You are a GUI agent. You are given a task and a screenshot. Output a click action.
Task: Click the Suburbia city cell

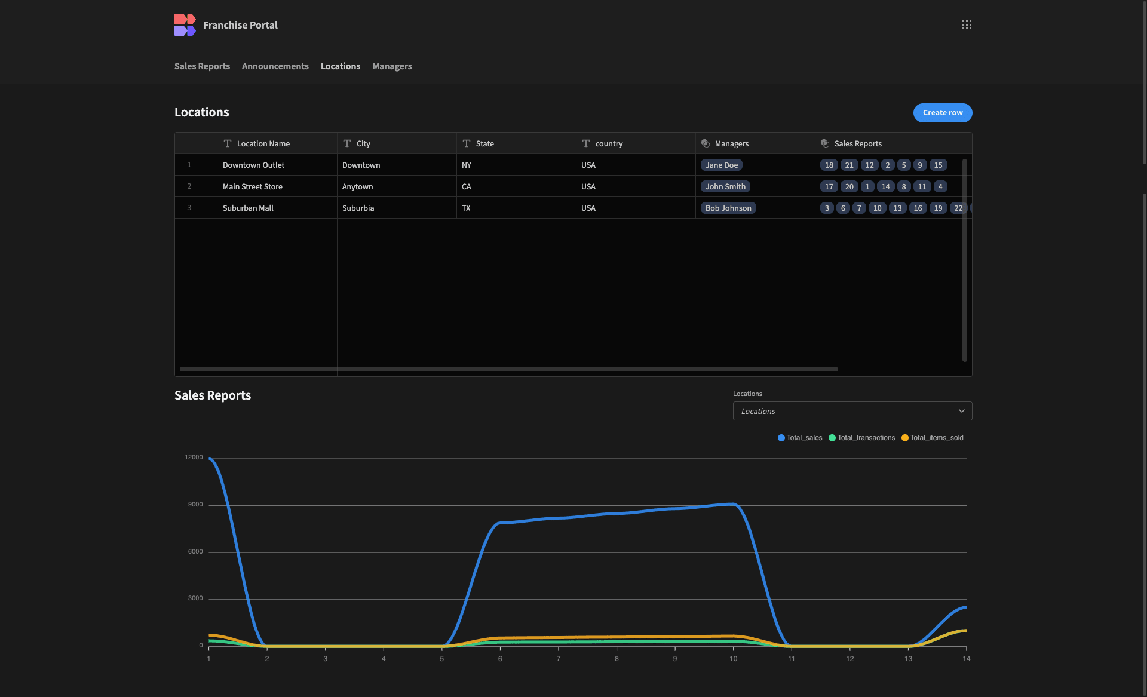[397, 208]
